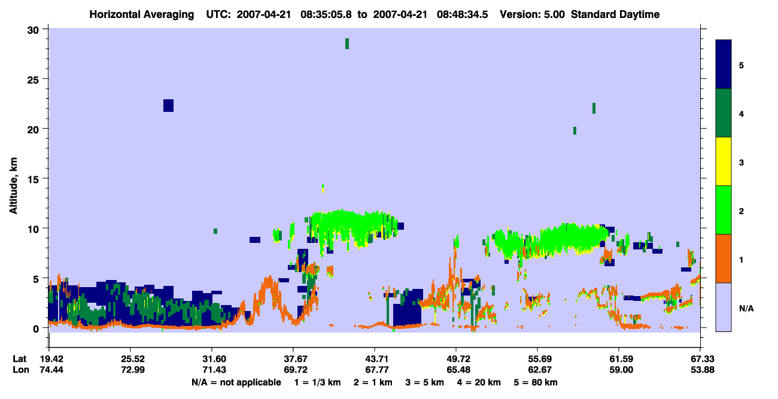Screen dimensions: 778x399
Task: Click the y-axis tick label 15
Action: pyautogui.click(x=35, y=179)
